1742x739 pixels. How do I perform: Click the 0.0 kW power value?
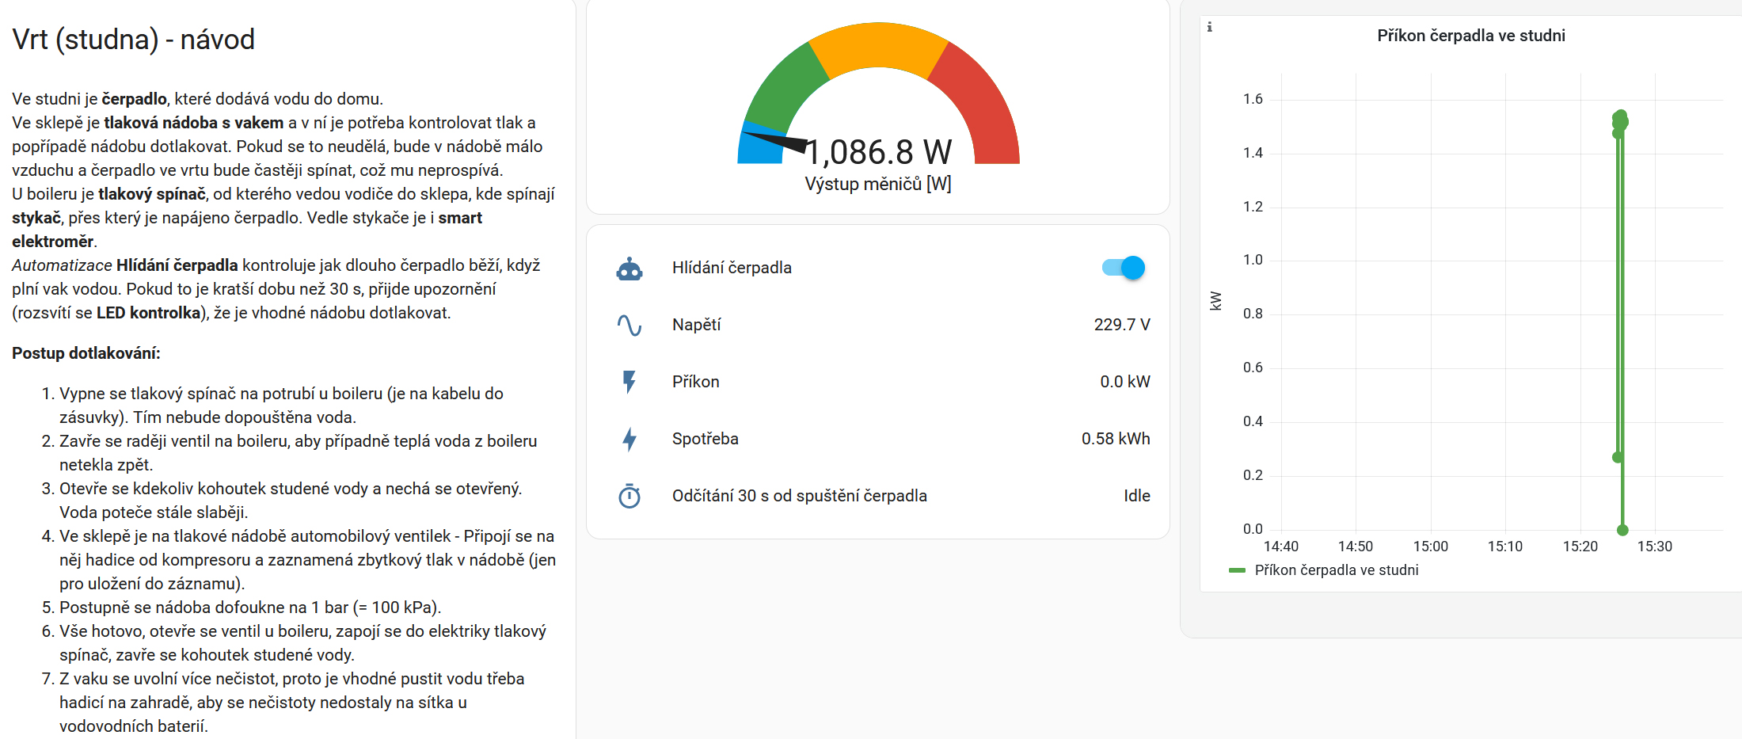(x=1124, y=382)
